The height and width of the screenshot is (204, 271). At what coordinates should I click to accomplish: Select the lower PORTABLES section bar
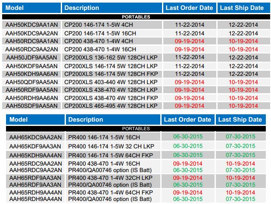136,129
